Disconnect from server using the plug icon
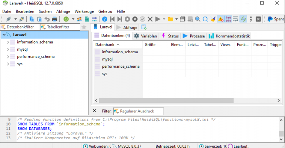 click(x=22, y=19)
